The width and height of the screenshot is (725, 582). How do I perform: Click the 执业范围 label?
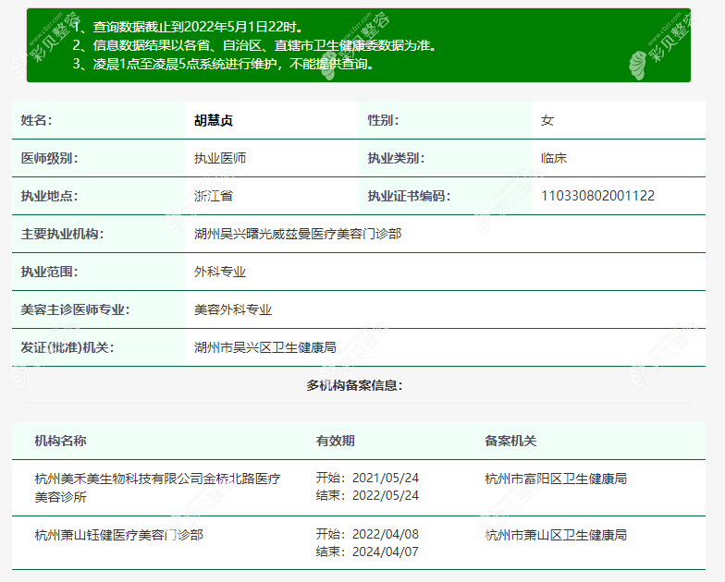tap(50, 272)
